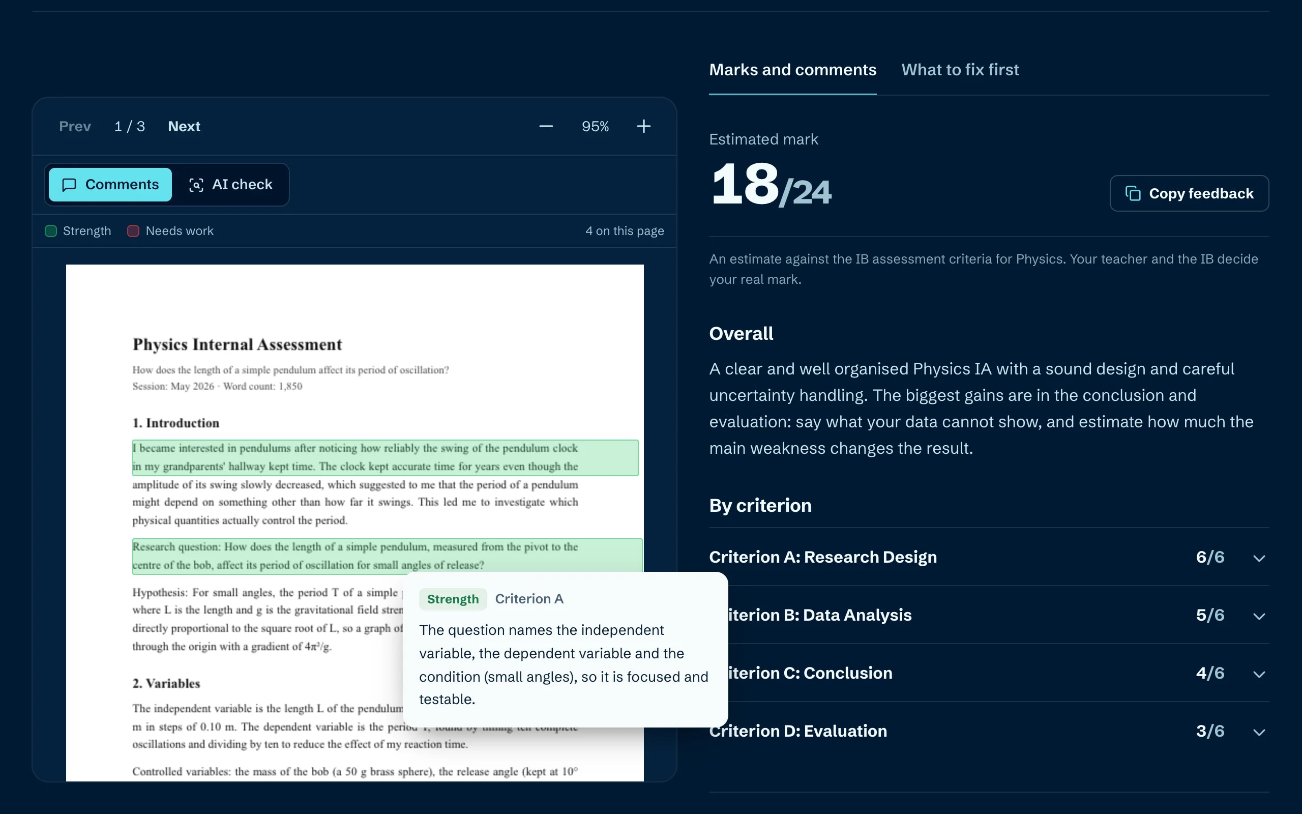Click the 'By criterion' heading

coord(760,506)
